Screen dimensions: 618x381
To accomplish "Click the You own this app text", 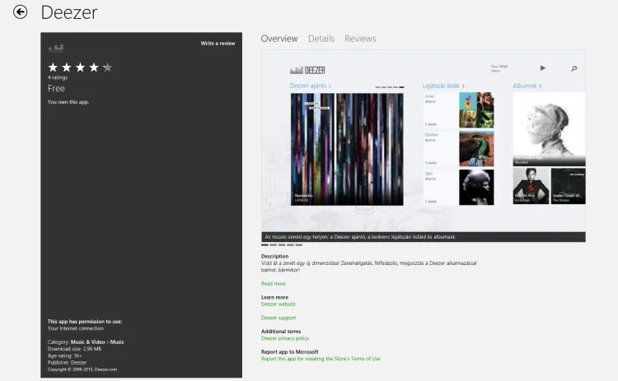I will [68, 102].
